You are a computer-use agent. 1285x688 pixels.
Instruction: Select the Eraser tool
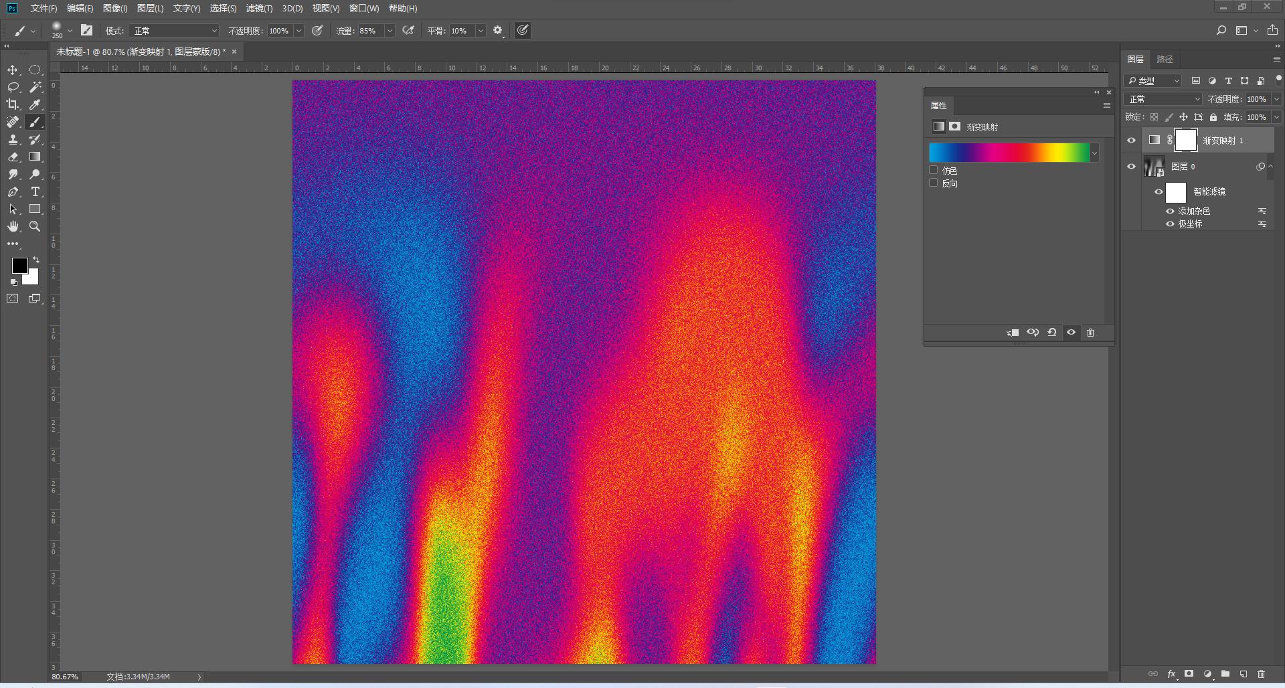pyautogui.click(x=13, y=157)
